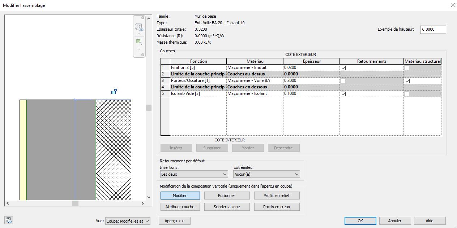
Task: Open navigation bar customize options at bottom
Action: click(x=143, y=55)
